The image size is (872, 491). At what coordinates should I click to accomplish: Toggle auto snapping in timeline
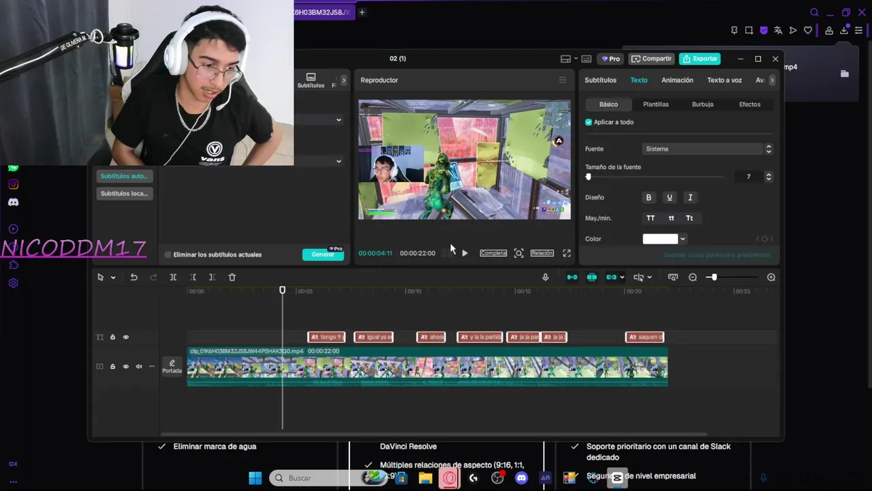591,277
